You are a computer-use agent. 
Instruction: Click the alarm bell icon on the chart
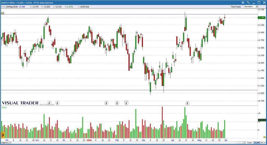[2, 13]
